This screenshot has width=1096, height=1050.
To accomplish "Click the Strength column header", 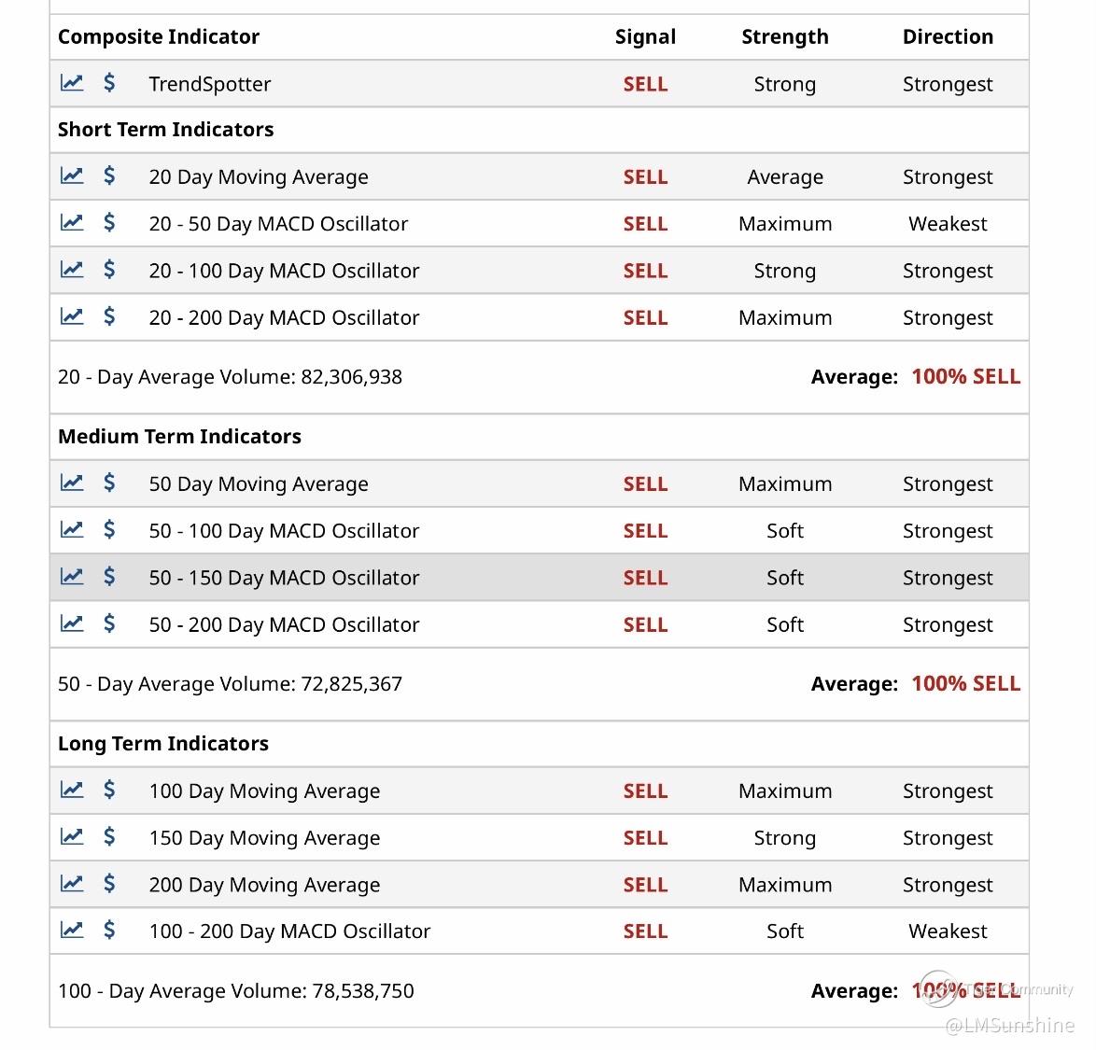I will point(784,36).
